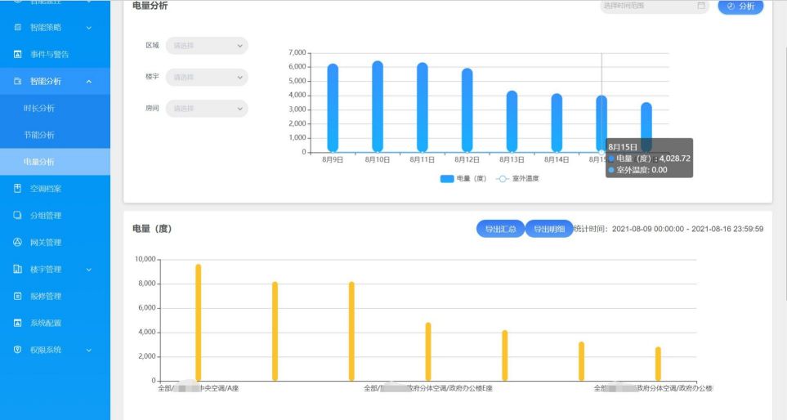Click the 分组管理 sidebar icon
787x420 pixels.
pos(18,216)
